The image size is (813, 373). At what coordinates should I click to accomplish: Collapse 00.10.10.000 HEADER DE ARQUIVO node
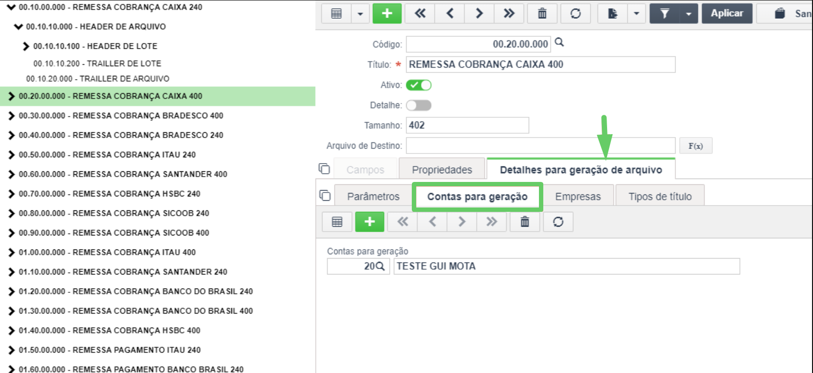pyautogui.click(x=18, y=27)
